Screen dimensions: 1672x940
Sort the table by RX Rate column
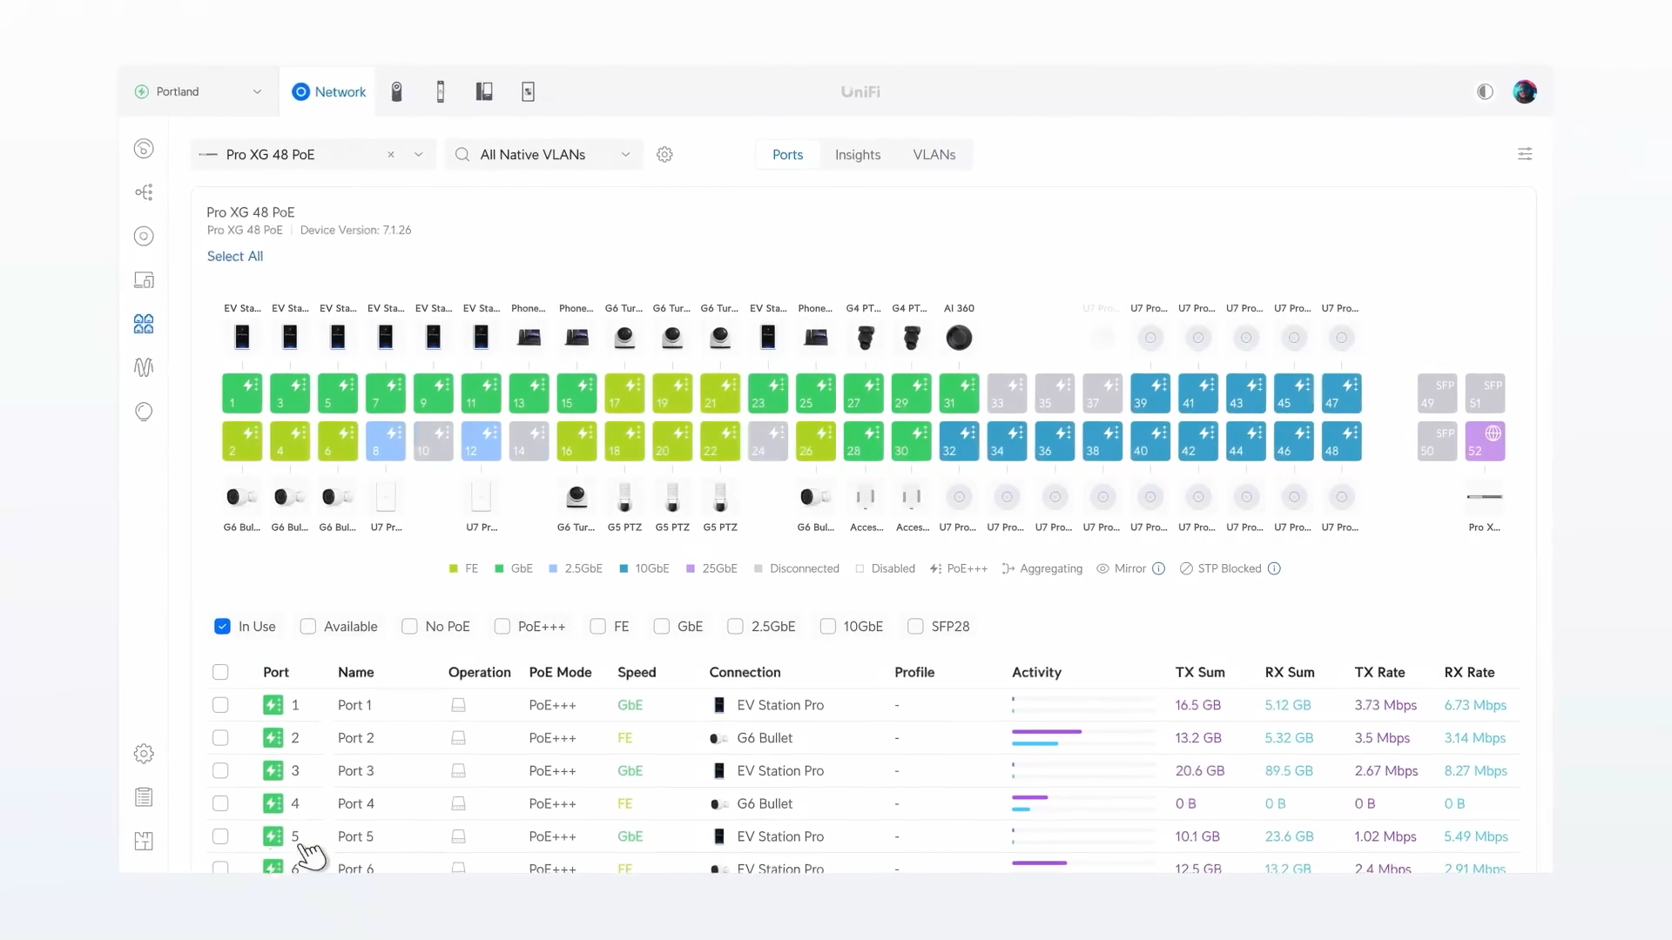pos(1469,672)
